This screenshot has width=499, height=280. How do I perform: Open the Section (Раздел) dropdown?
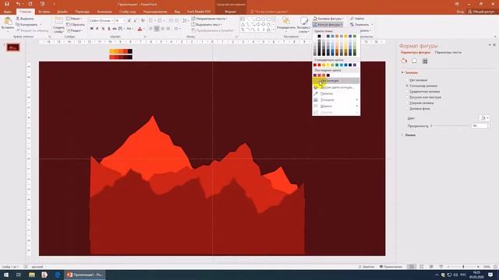(75, 30)
